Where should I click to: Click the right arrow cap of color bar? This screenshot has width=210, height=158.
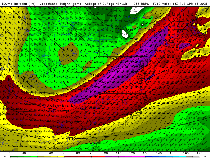[203, 157]
